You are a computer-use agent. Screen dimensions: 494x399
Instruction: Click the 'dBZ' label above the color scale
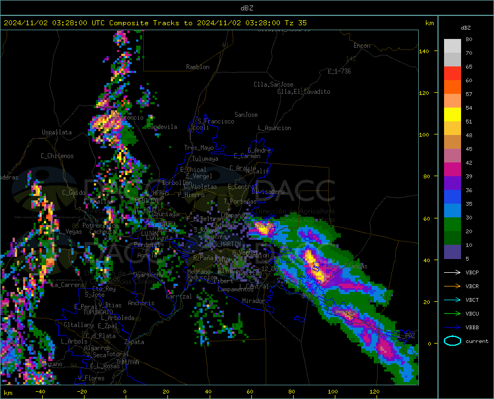click(465, 27)
